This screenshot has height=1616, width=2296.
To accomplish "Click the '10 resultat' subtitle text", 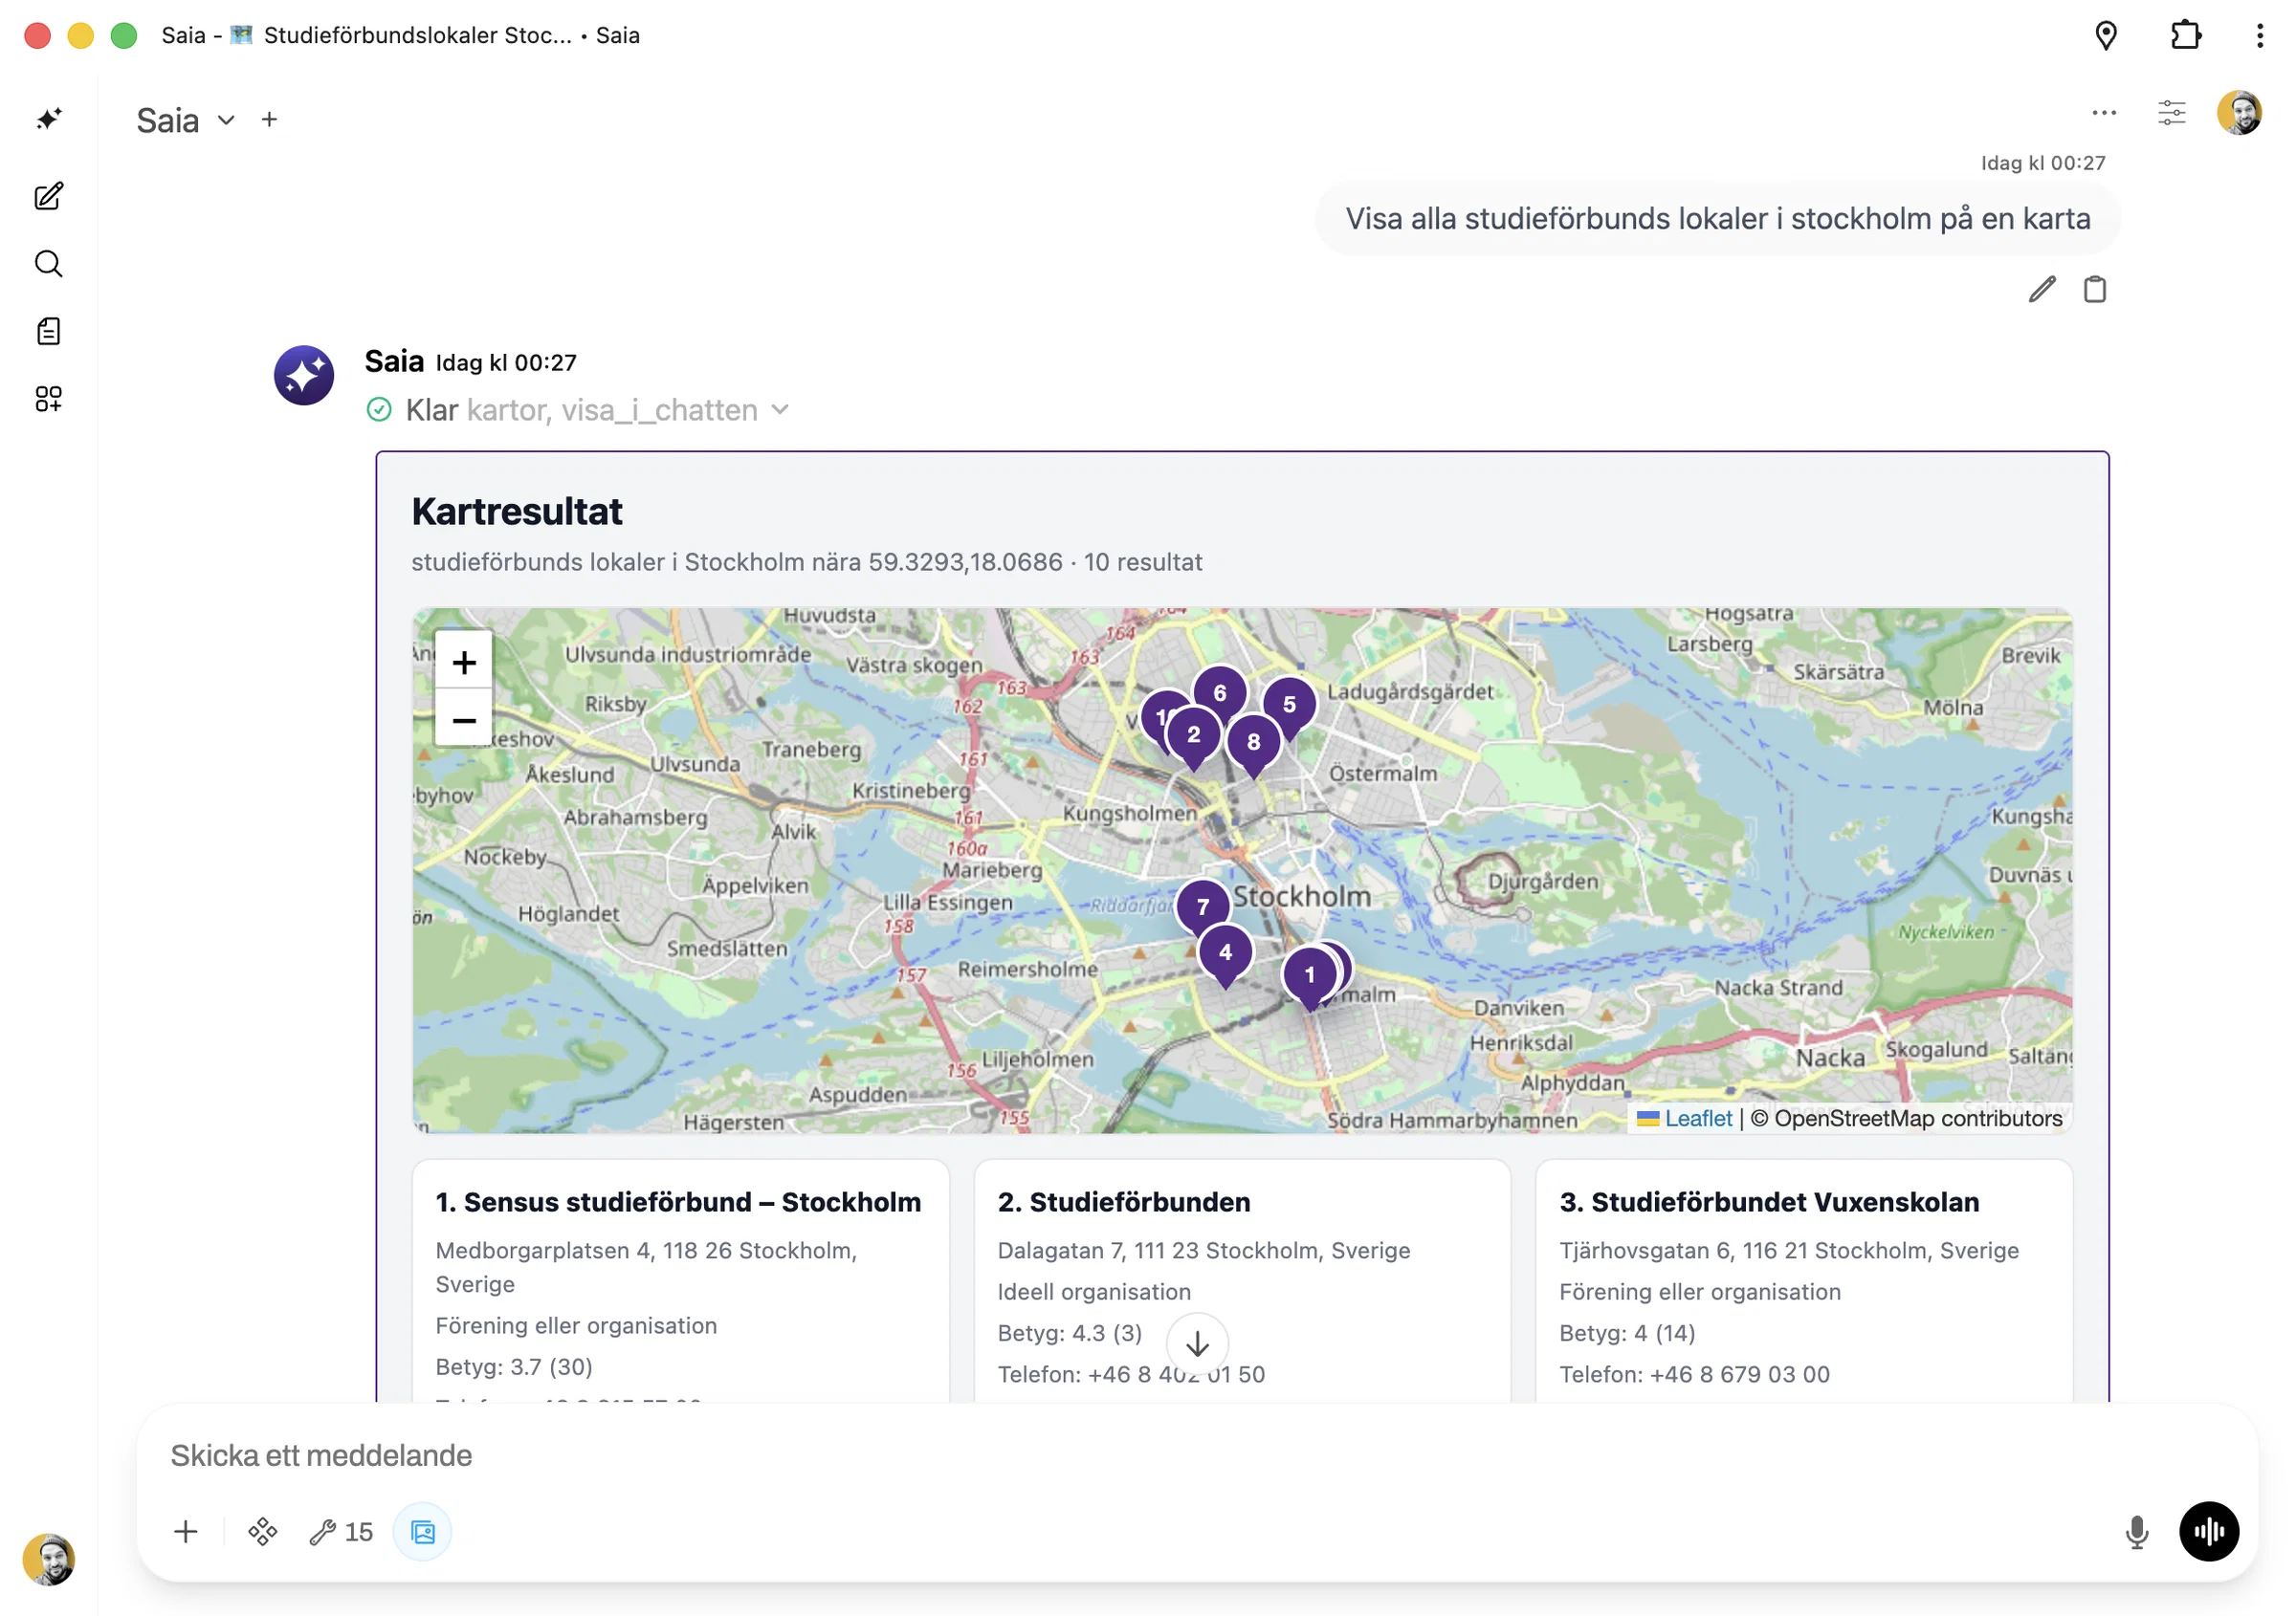I will [x=1143, y=562].
